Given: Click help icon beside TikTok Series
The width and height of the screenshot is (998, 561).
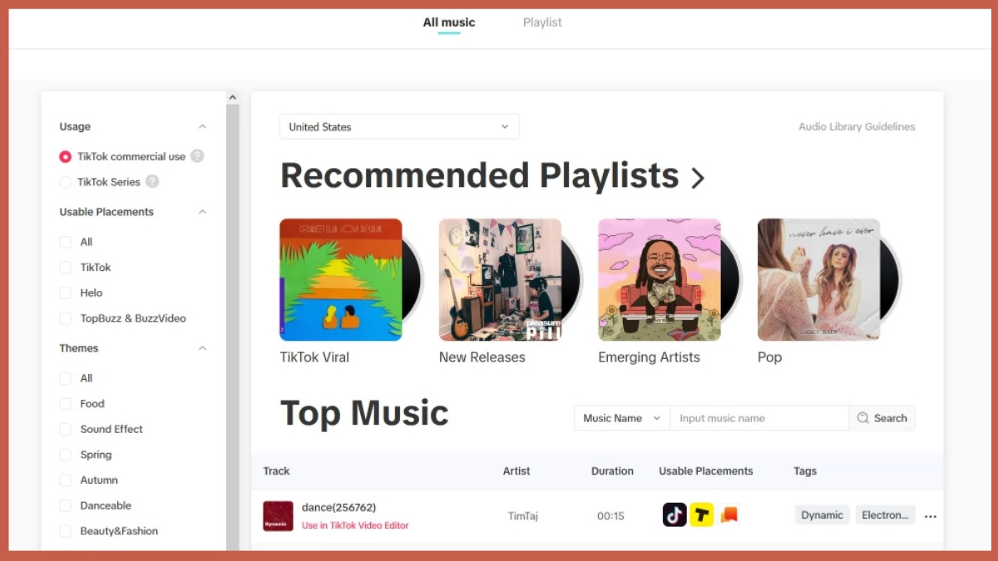Looking at the screenshot, I should coord(152,182).
